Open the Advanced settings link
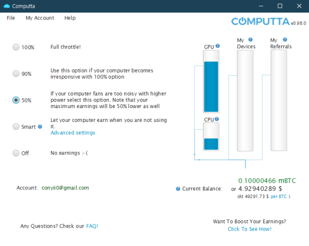 [x=73, y=133]
